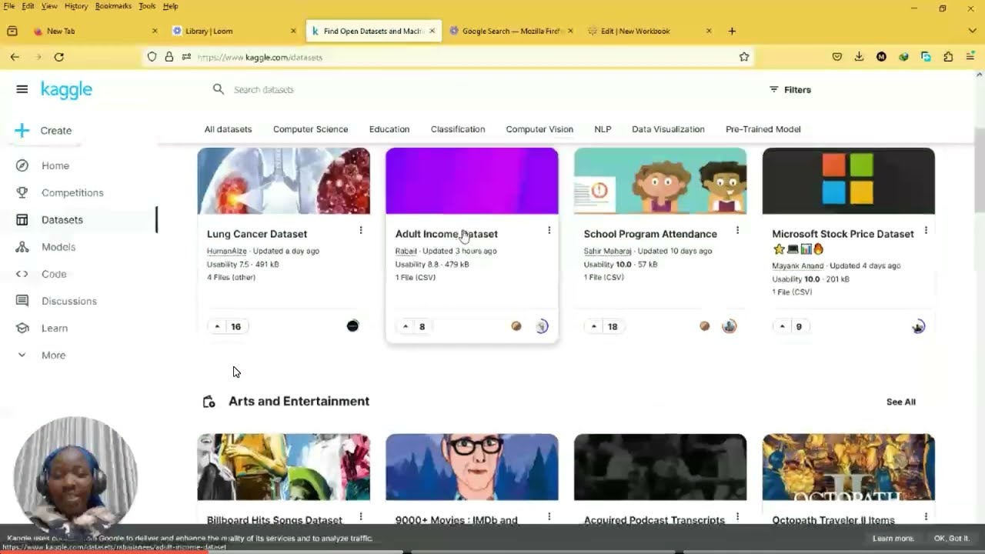Viewport: 985px width, 554px height.
Task: Open School Program Attendance title link
Action: [650, 234]
